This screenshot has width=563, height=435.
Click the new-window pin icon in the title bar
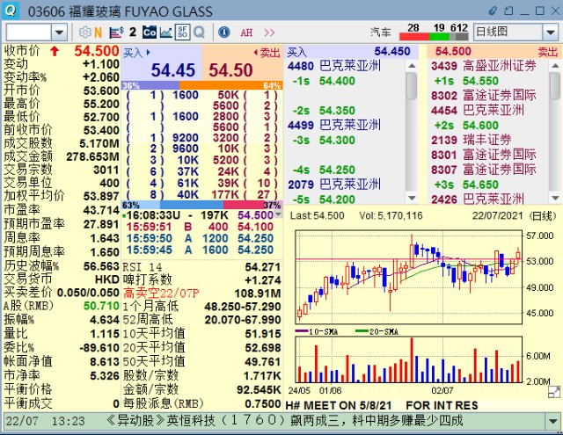pyautogui.click(x=508, y=11)
